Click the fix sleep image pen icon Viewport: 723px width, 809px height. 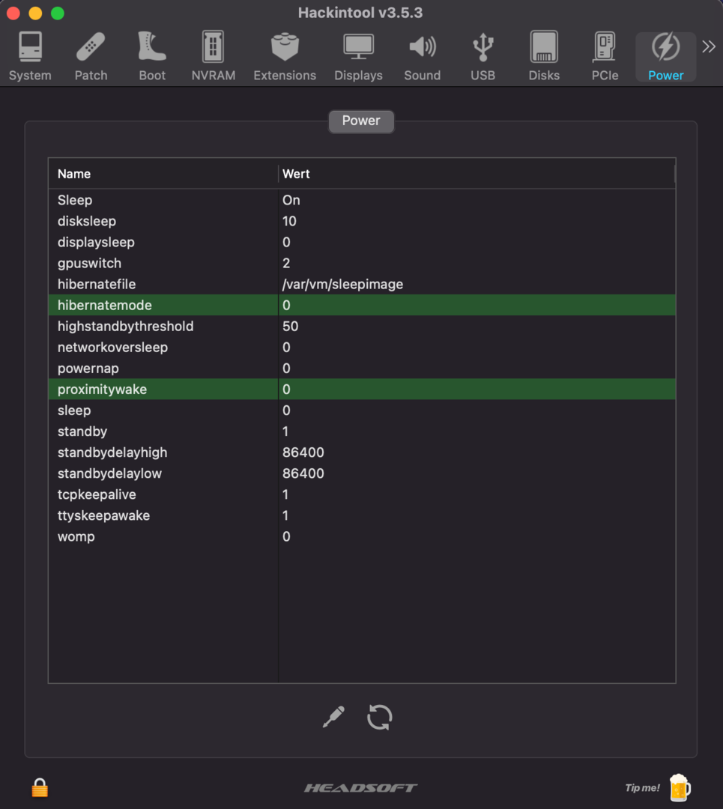click(x=333, y=717)
